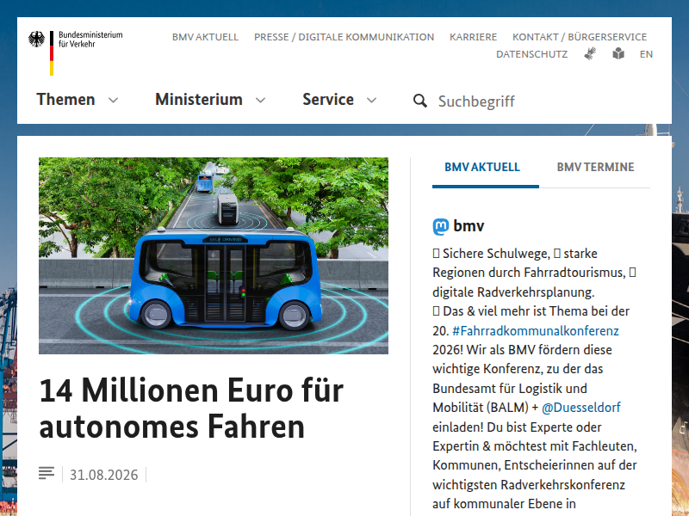Open Kontakt / Bürgerservice link
Screen dimensions: 689x516
pos(580,37)
